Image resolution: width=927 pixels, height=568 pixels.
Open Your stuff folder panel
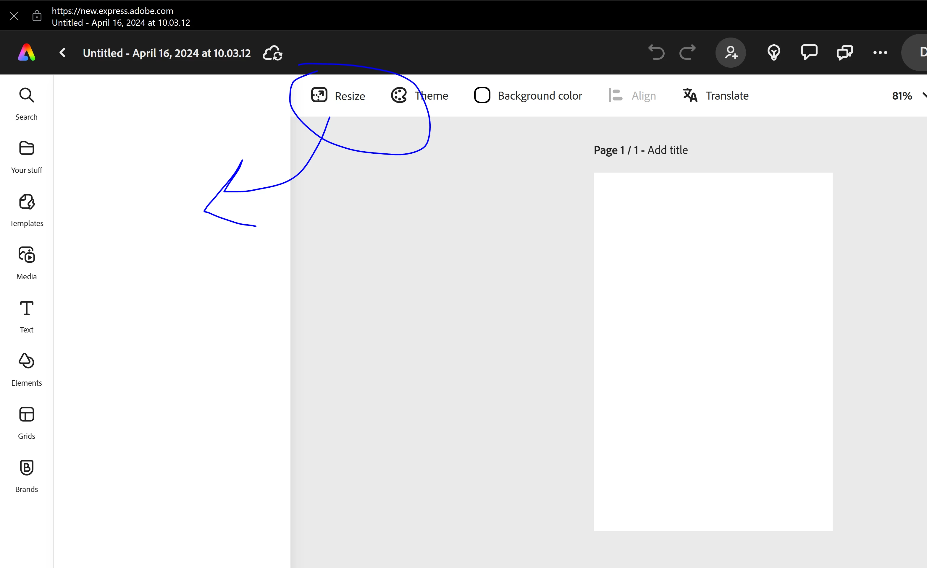[26, 156]
